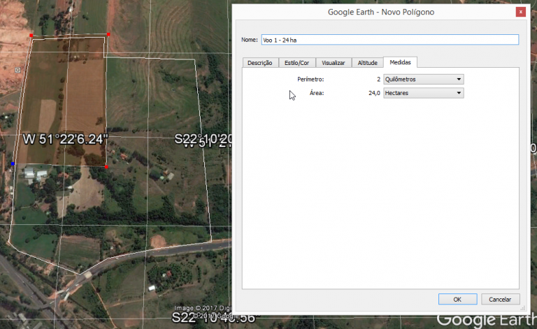Click the dialog title Google Earth - Novo Polígono
Viewport: 537px width, 329px height.
[381, 12]
